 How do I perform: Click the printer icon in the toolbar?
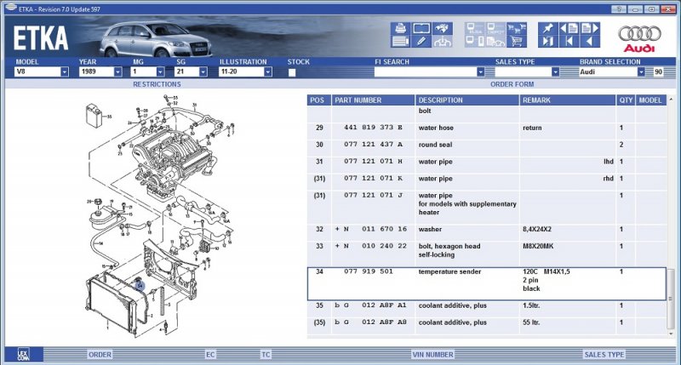pos(401,28)
